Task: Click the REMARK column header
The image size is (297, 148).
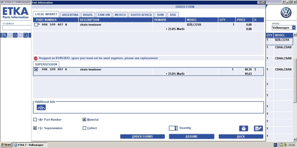Action: click(169, 20)
